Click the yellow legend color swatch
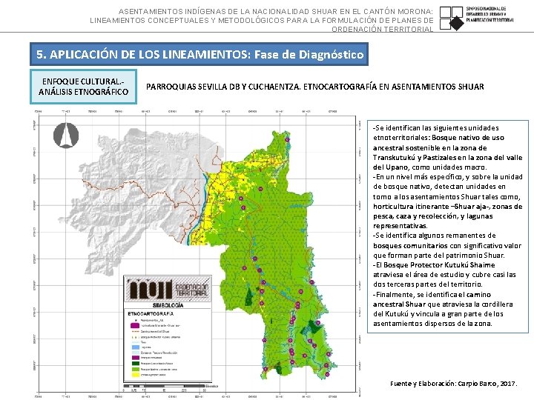The height and width of the screenshot is (400, 534). tap(136, 375)
